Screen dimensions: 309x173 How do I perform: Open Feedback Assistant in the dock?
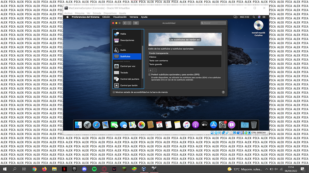point(231,125)
